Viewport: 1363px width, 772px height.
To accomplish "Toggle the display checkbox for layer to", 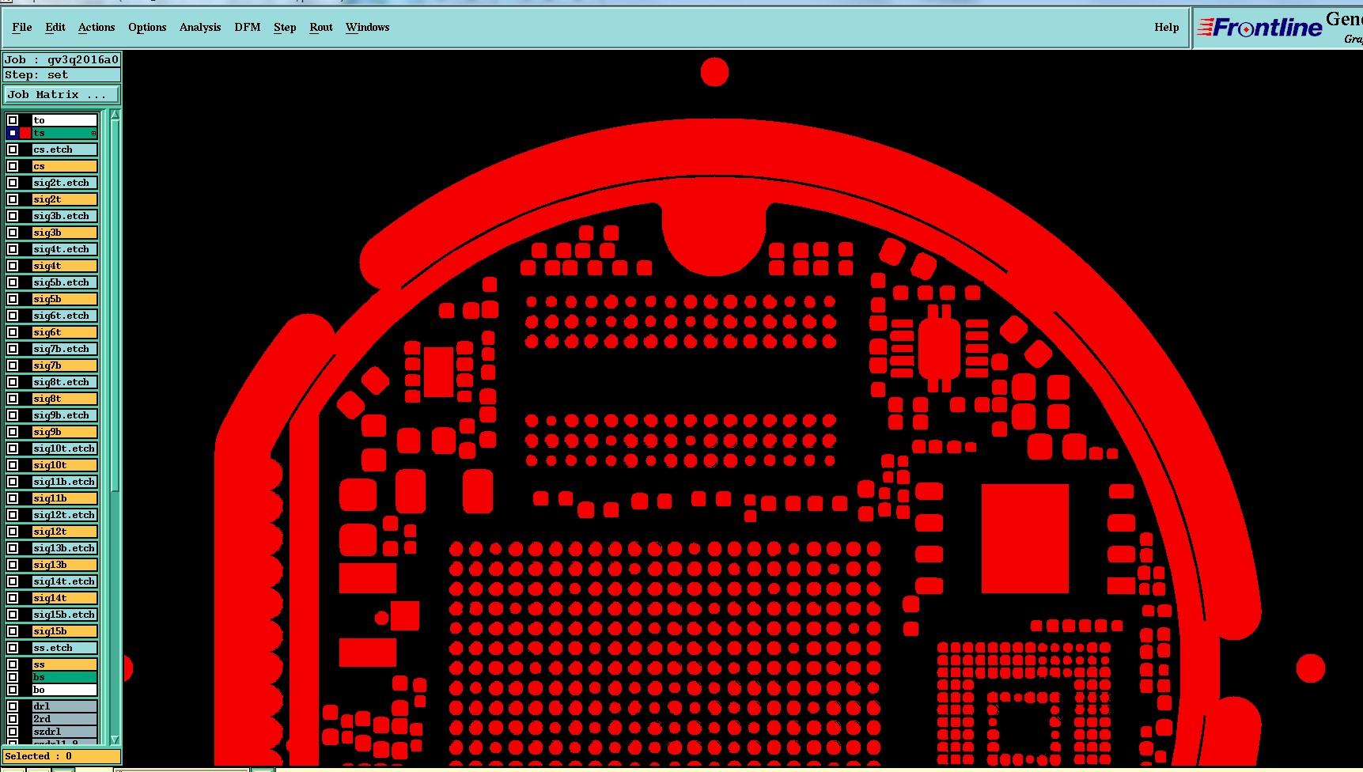I will (13, 120).
